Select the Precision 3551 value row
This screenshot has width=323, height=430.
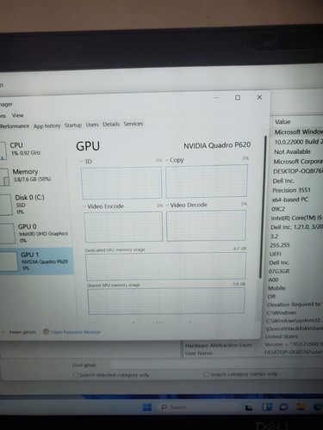pos(291,190)
